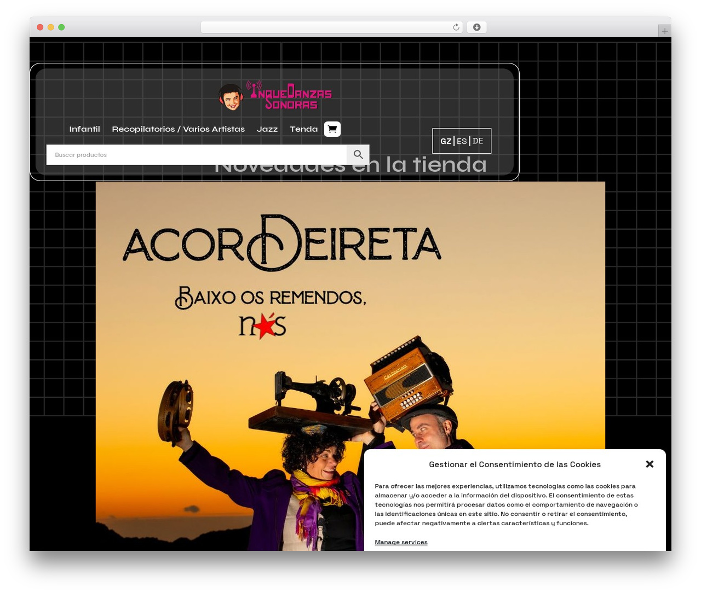Close the cookie consent dialog
The image size is (701, 593).
650,464
